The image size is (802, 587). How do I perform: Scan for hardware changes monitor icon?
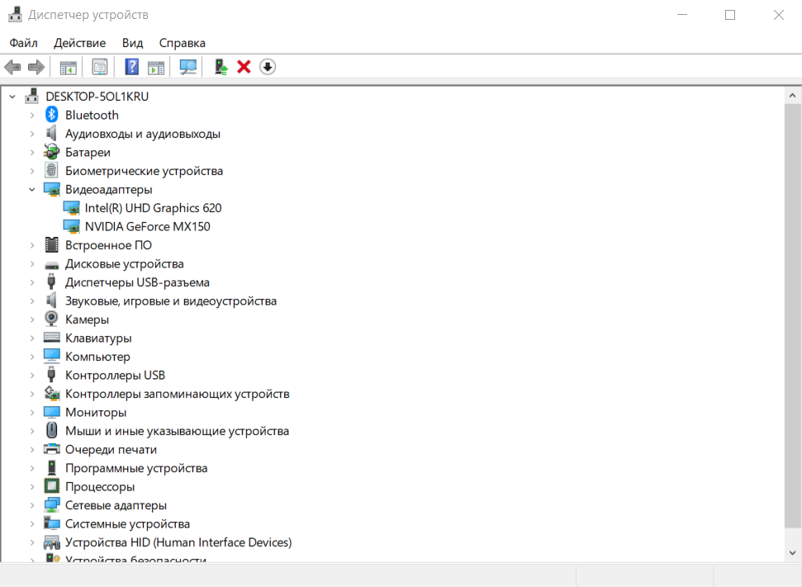[x=187, y=67]
